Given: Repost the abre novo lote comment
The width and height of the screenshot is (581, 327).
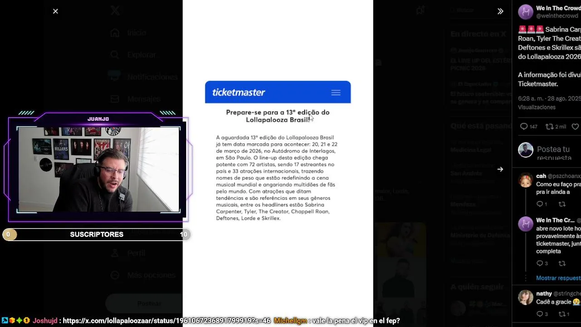Looking at the screenshot, I should click(562, 263).
